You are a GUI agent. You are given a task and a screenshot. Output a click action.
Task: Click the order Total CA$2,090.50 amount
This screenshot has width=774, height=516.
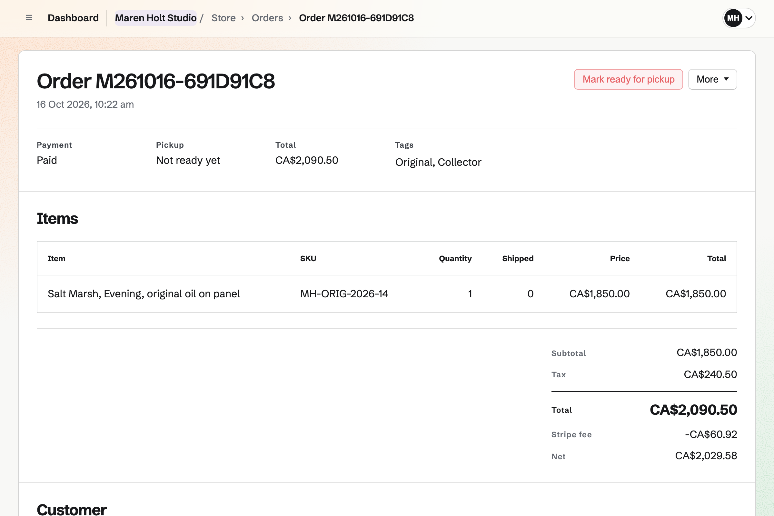coord(693,410)
